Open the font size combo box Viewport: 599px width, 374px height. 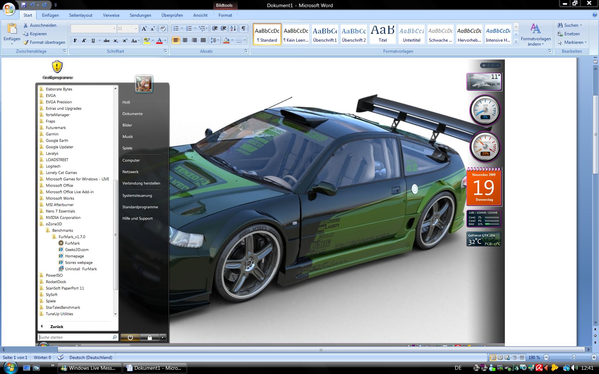click(127, 28)
